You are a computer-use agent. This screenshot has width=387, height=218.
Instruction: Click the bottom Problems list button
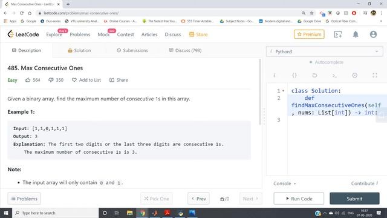(24, 199)
